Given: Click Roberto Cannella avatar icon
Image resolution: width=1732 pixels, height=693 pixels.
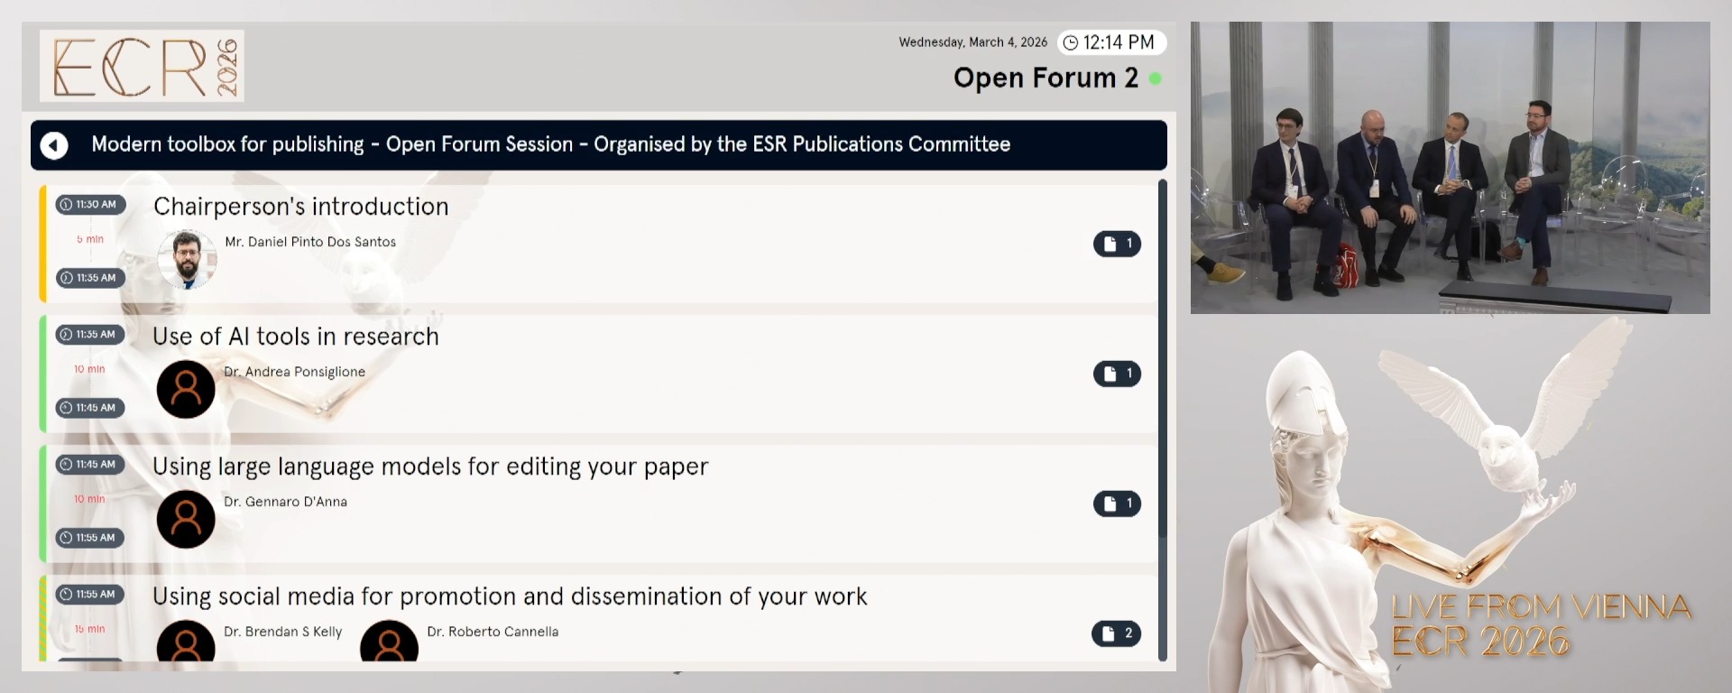Looking at the screenshot, I should pos(389,641).
